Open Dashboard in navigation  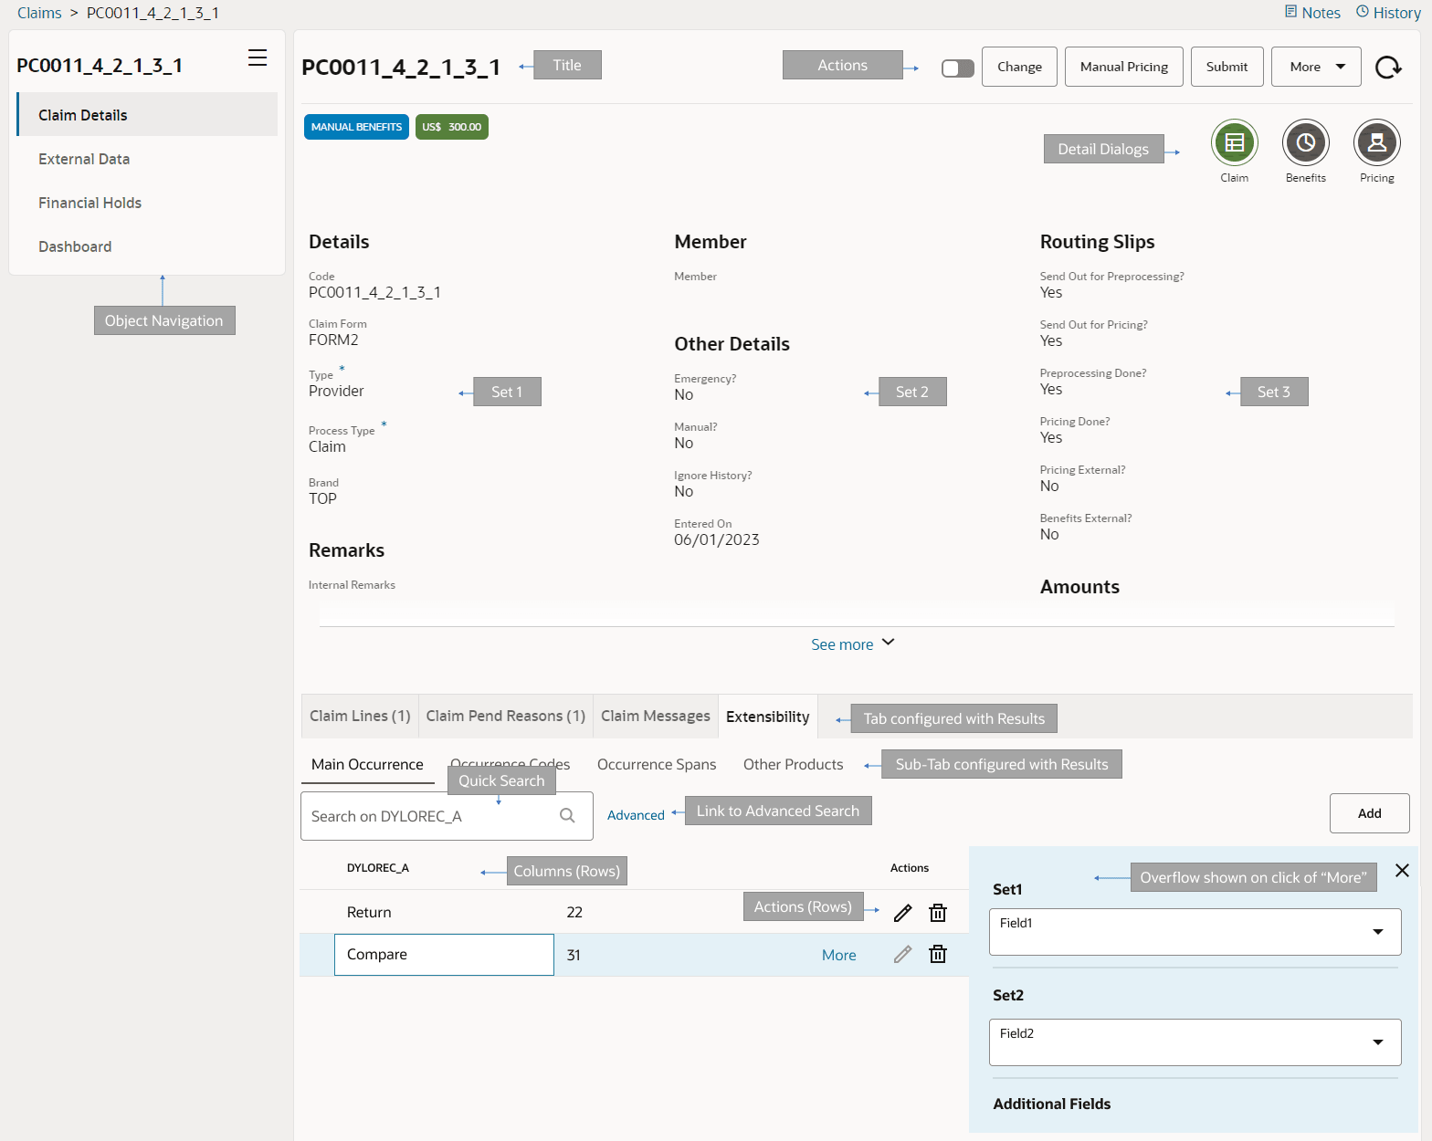(147, 246)
